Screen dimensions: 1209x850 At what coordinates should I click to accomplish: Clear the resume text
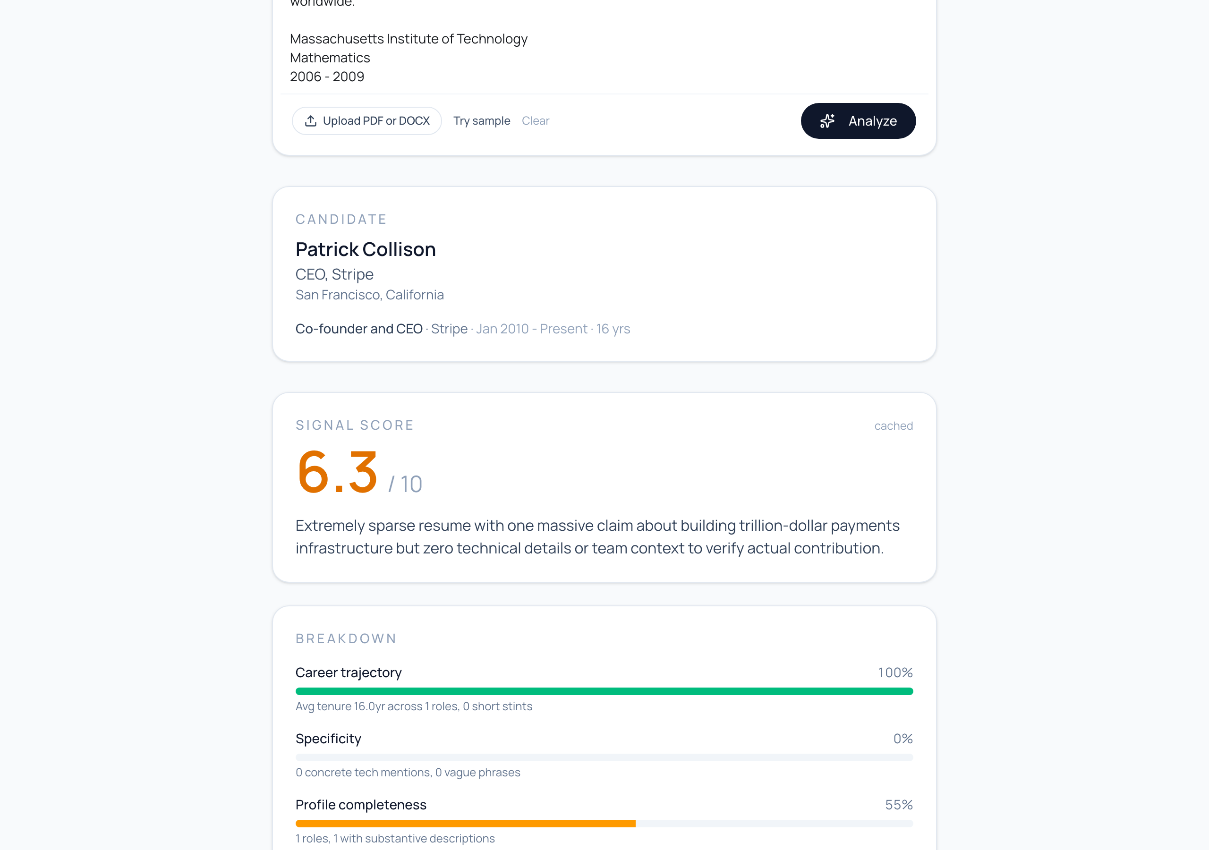click(536, 120)
